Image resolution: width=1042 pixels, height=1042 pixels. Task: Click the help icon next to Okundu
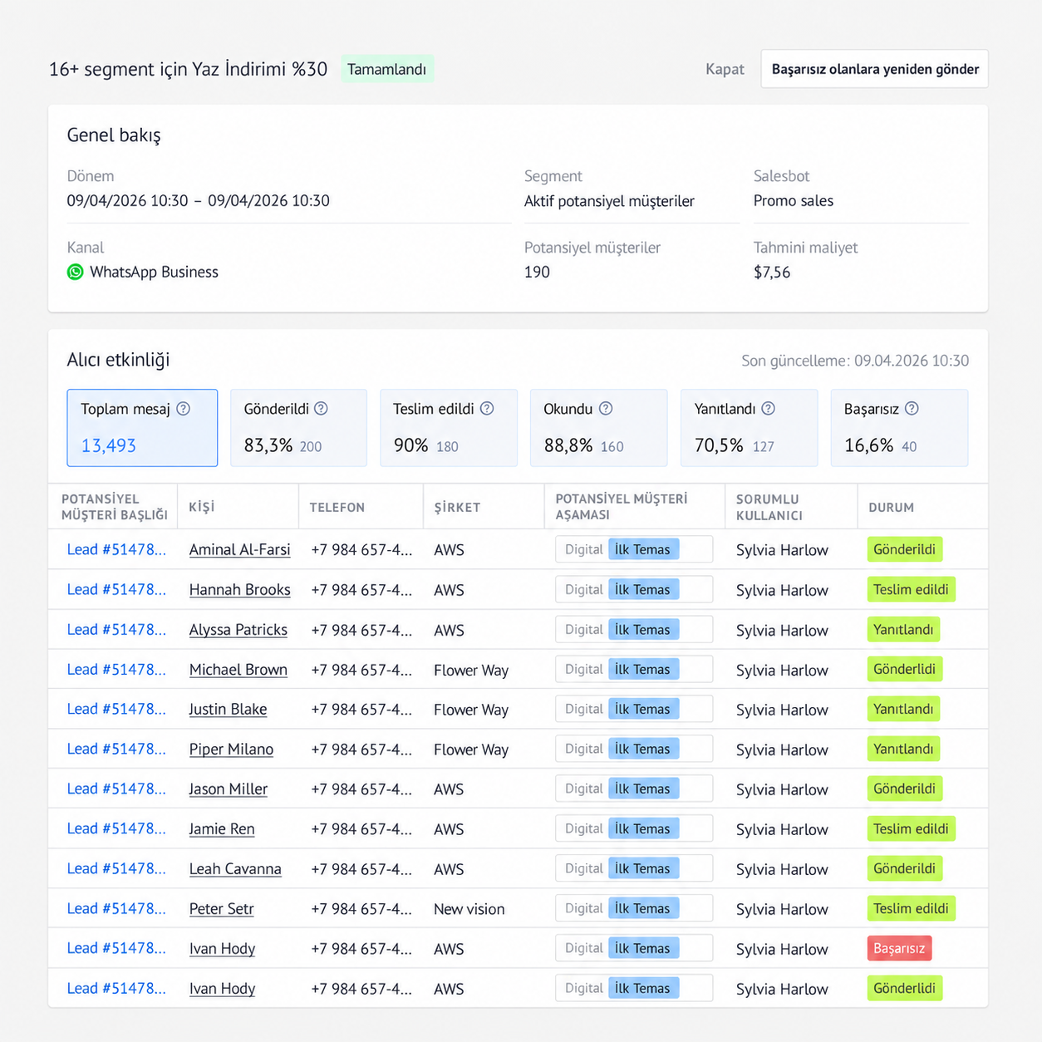(606, 409)
